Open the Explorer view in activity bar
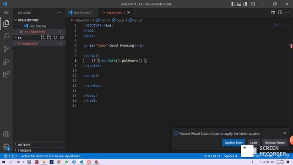Viewport: 293px width, 165px height. (x=6, y=23)
